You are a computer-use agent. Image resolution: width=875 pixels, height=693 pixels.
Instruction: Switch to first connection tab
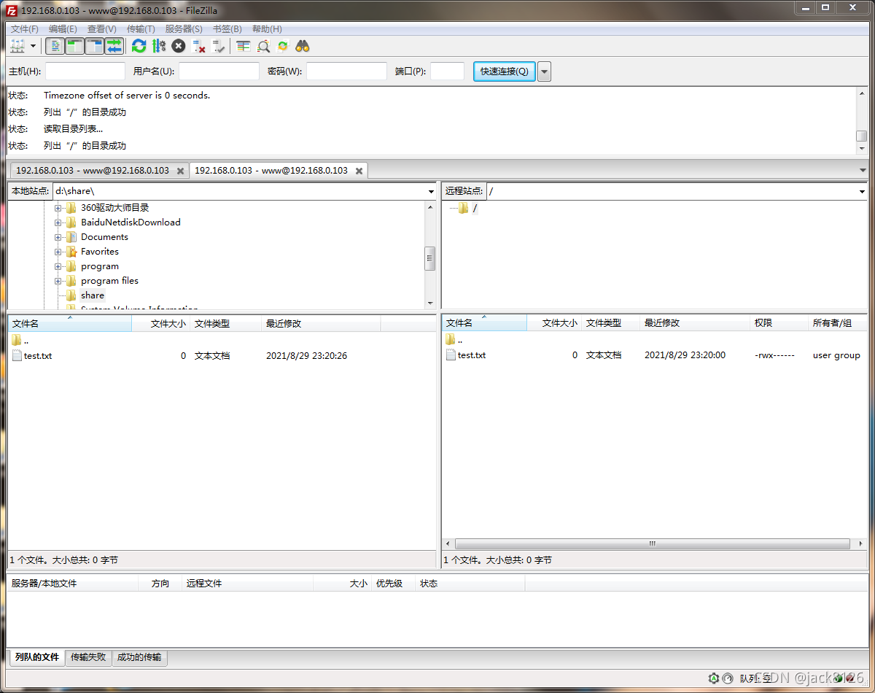(92, 170)
